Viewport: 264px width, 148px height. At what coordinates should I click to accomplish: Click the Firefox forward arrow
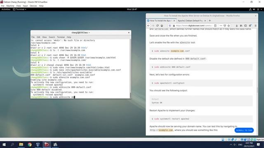click(153, 25)
